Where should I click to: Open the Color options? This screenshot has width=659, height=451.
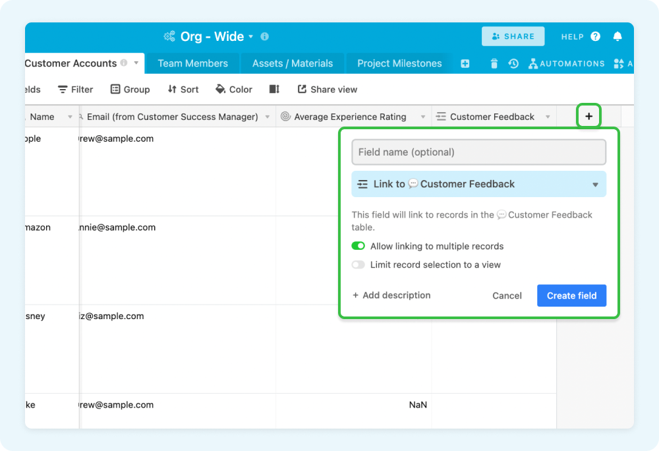(233, 89)
